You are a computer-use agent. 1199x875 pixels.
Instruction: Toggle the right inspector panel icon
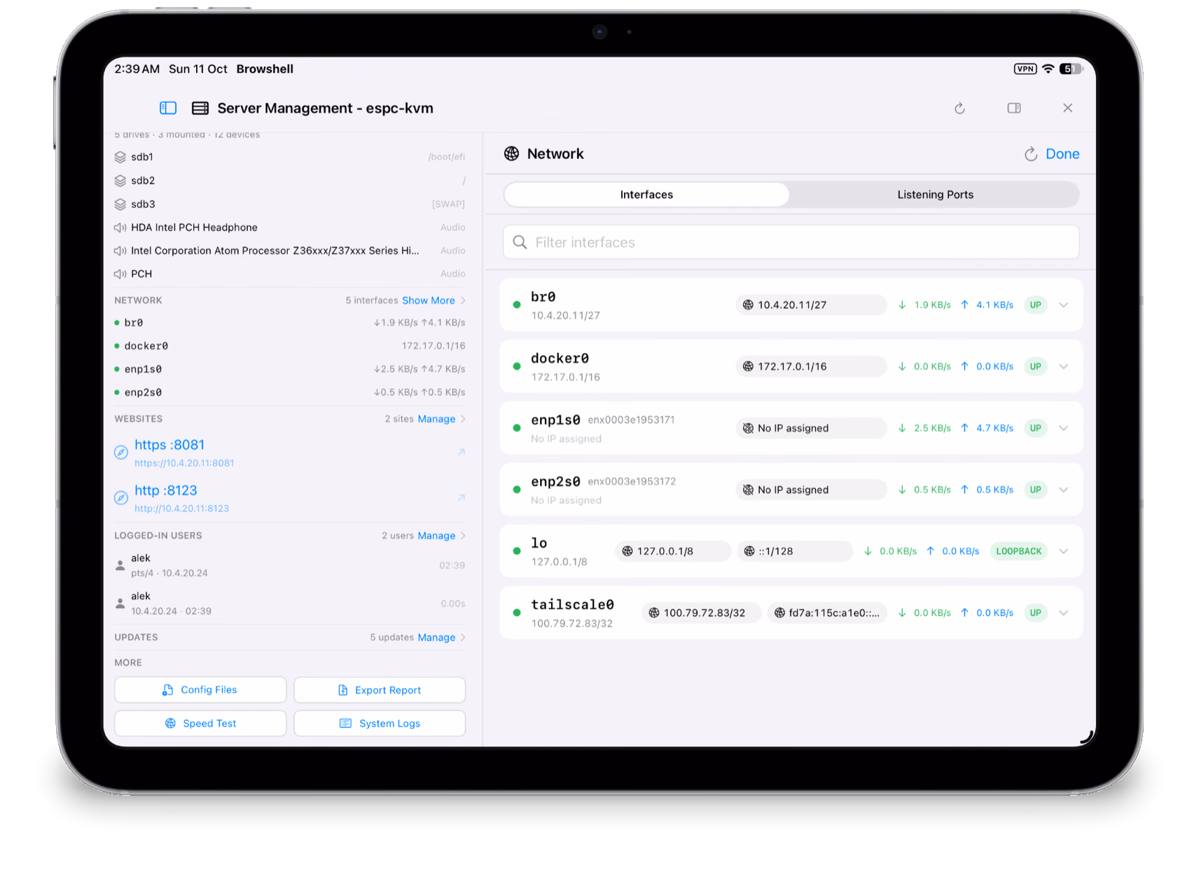[1014, 108]
